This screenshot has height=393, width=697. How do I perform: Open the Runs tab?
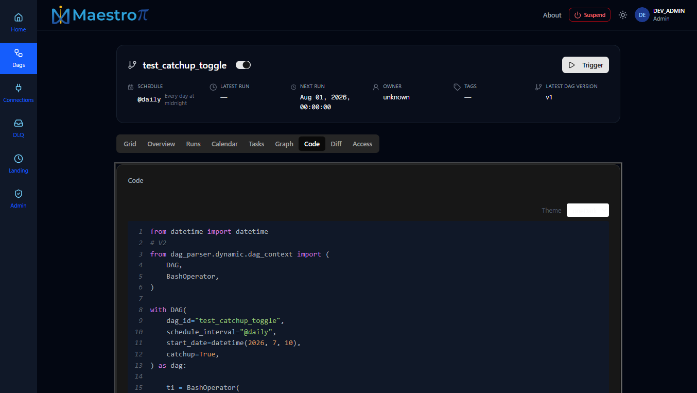(193, 144)
